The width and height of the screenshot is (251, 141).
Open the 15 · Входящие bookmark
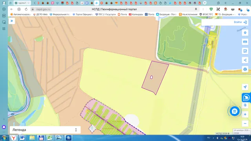pyautogui.click(x=226, y=14)
